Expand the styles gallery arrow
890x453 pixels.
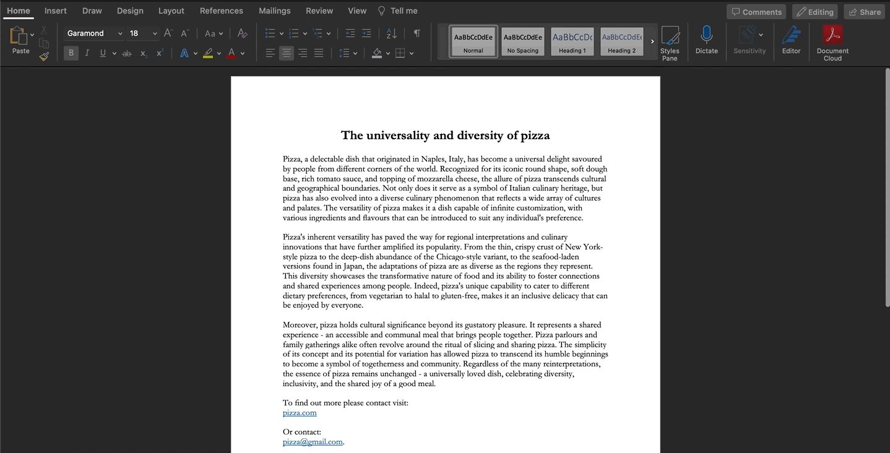[652, 41]
